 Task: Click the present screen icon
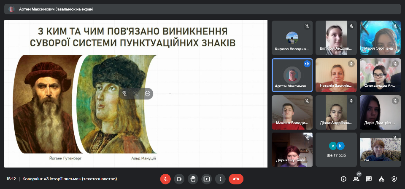point(206,179)
